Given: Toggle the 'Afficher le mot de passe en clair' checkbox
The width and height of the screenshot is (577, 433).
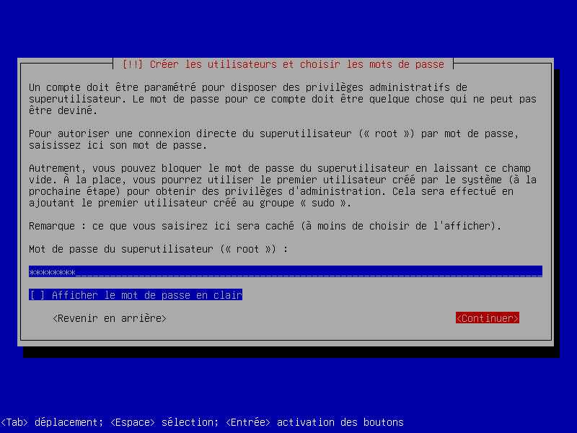Looking at the screenshot, I should point(136,294).
